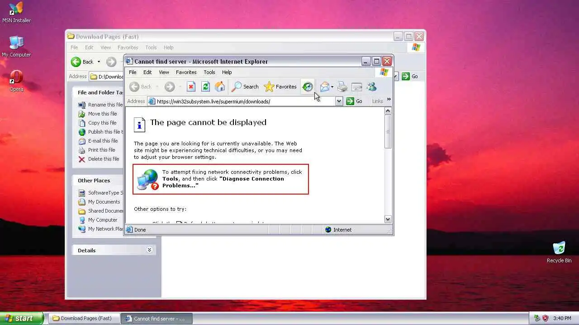Click the red shield tray icon
This screenshot has height=325, width=579.
[x=545, y=318]
